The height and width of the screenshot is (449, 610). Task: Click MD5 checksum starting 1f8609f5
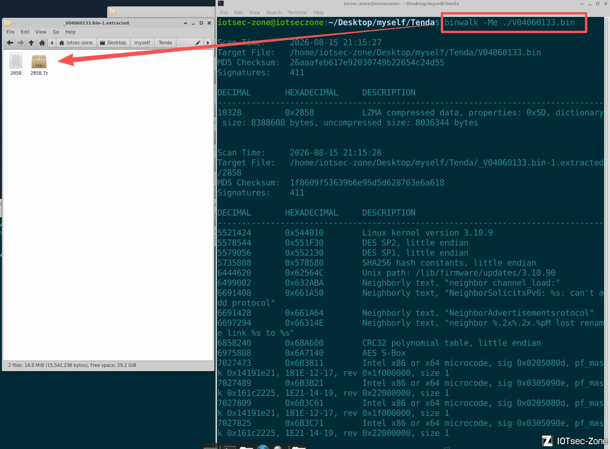pos(367,183)
